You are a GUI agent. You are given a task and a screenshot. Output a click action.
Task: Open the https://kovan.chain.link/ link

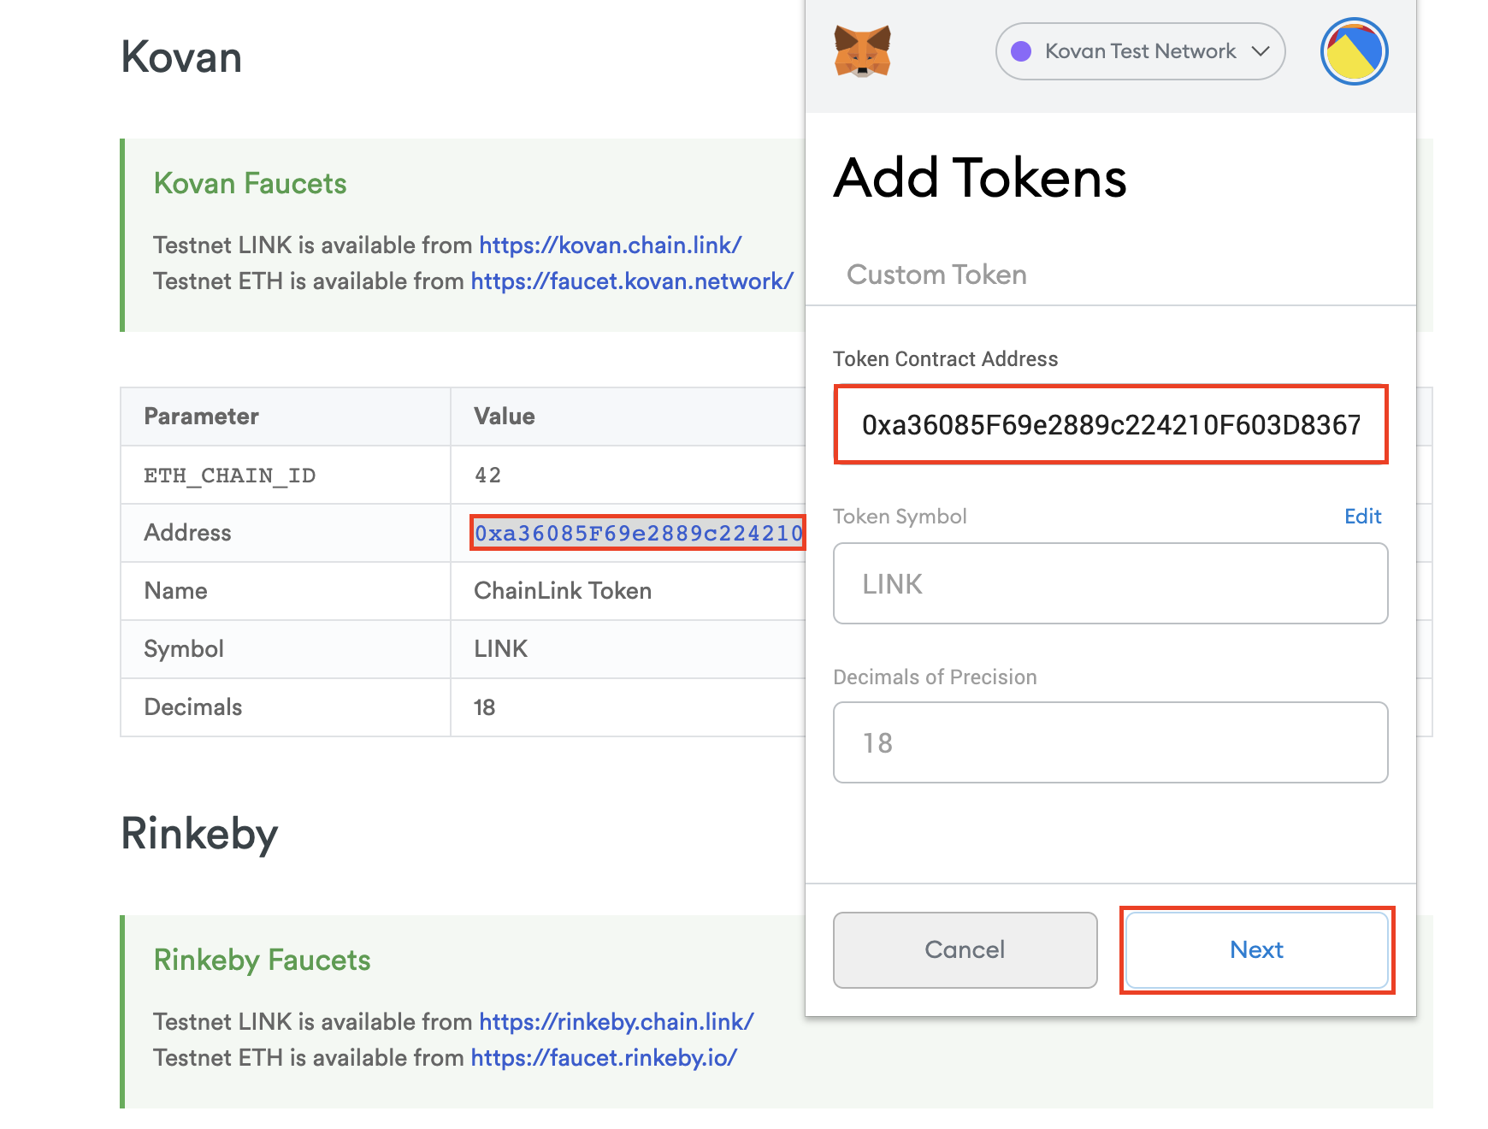click(609, 245)
